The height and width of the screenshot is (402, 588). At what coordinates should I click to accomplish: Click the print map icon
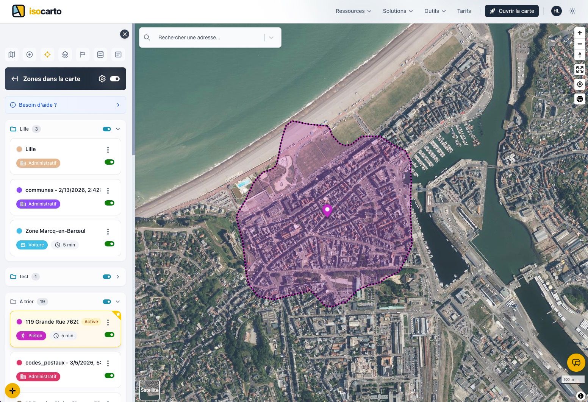[580, 99]
